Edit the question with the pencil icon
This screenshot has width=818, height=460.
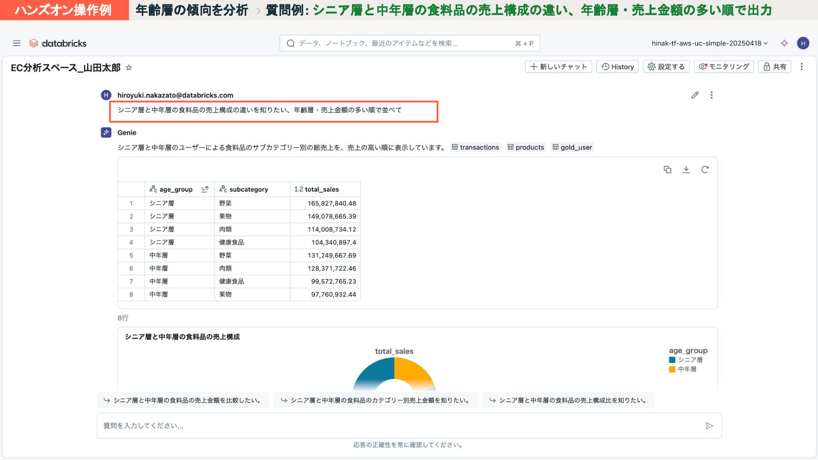[695, 95]
